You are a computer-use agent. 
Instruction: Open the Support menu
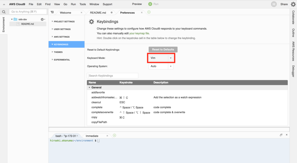click(107, 4)
